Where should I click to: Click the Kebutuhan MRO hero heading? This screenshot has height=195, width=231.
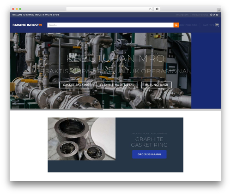115,59
